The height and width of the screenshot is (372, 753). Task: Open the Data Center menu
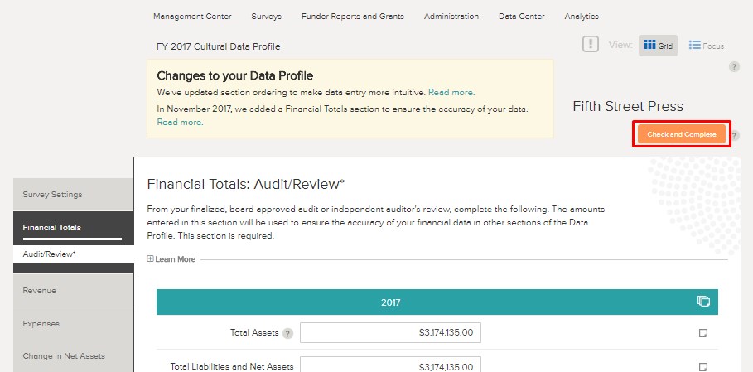click(521, 17)
